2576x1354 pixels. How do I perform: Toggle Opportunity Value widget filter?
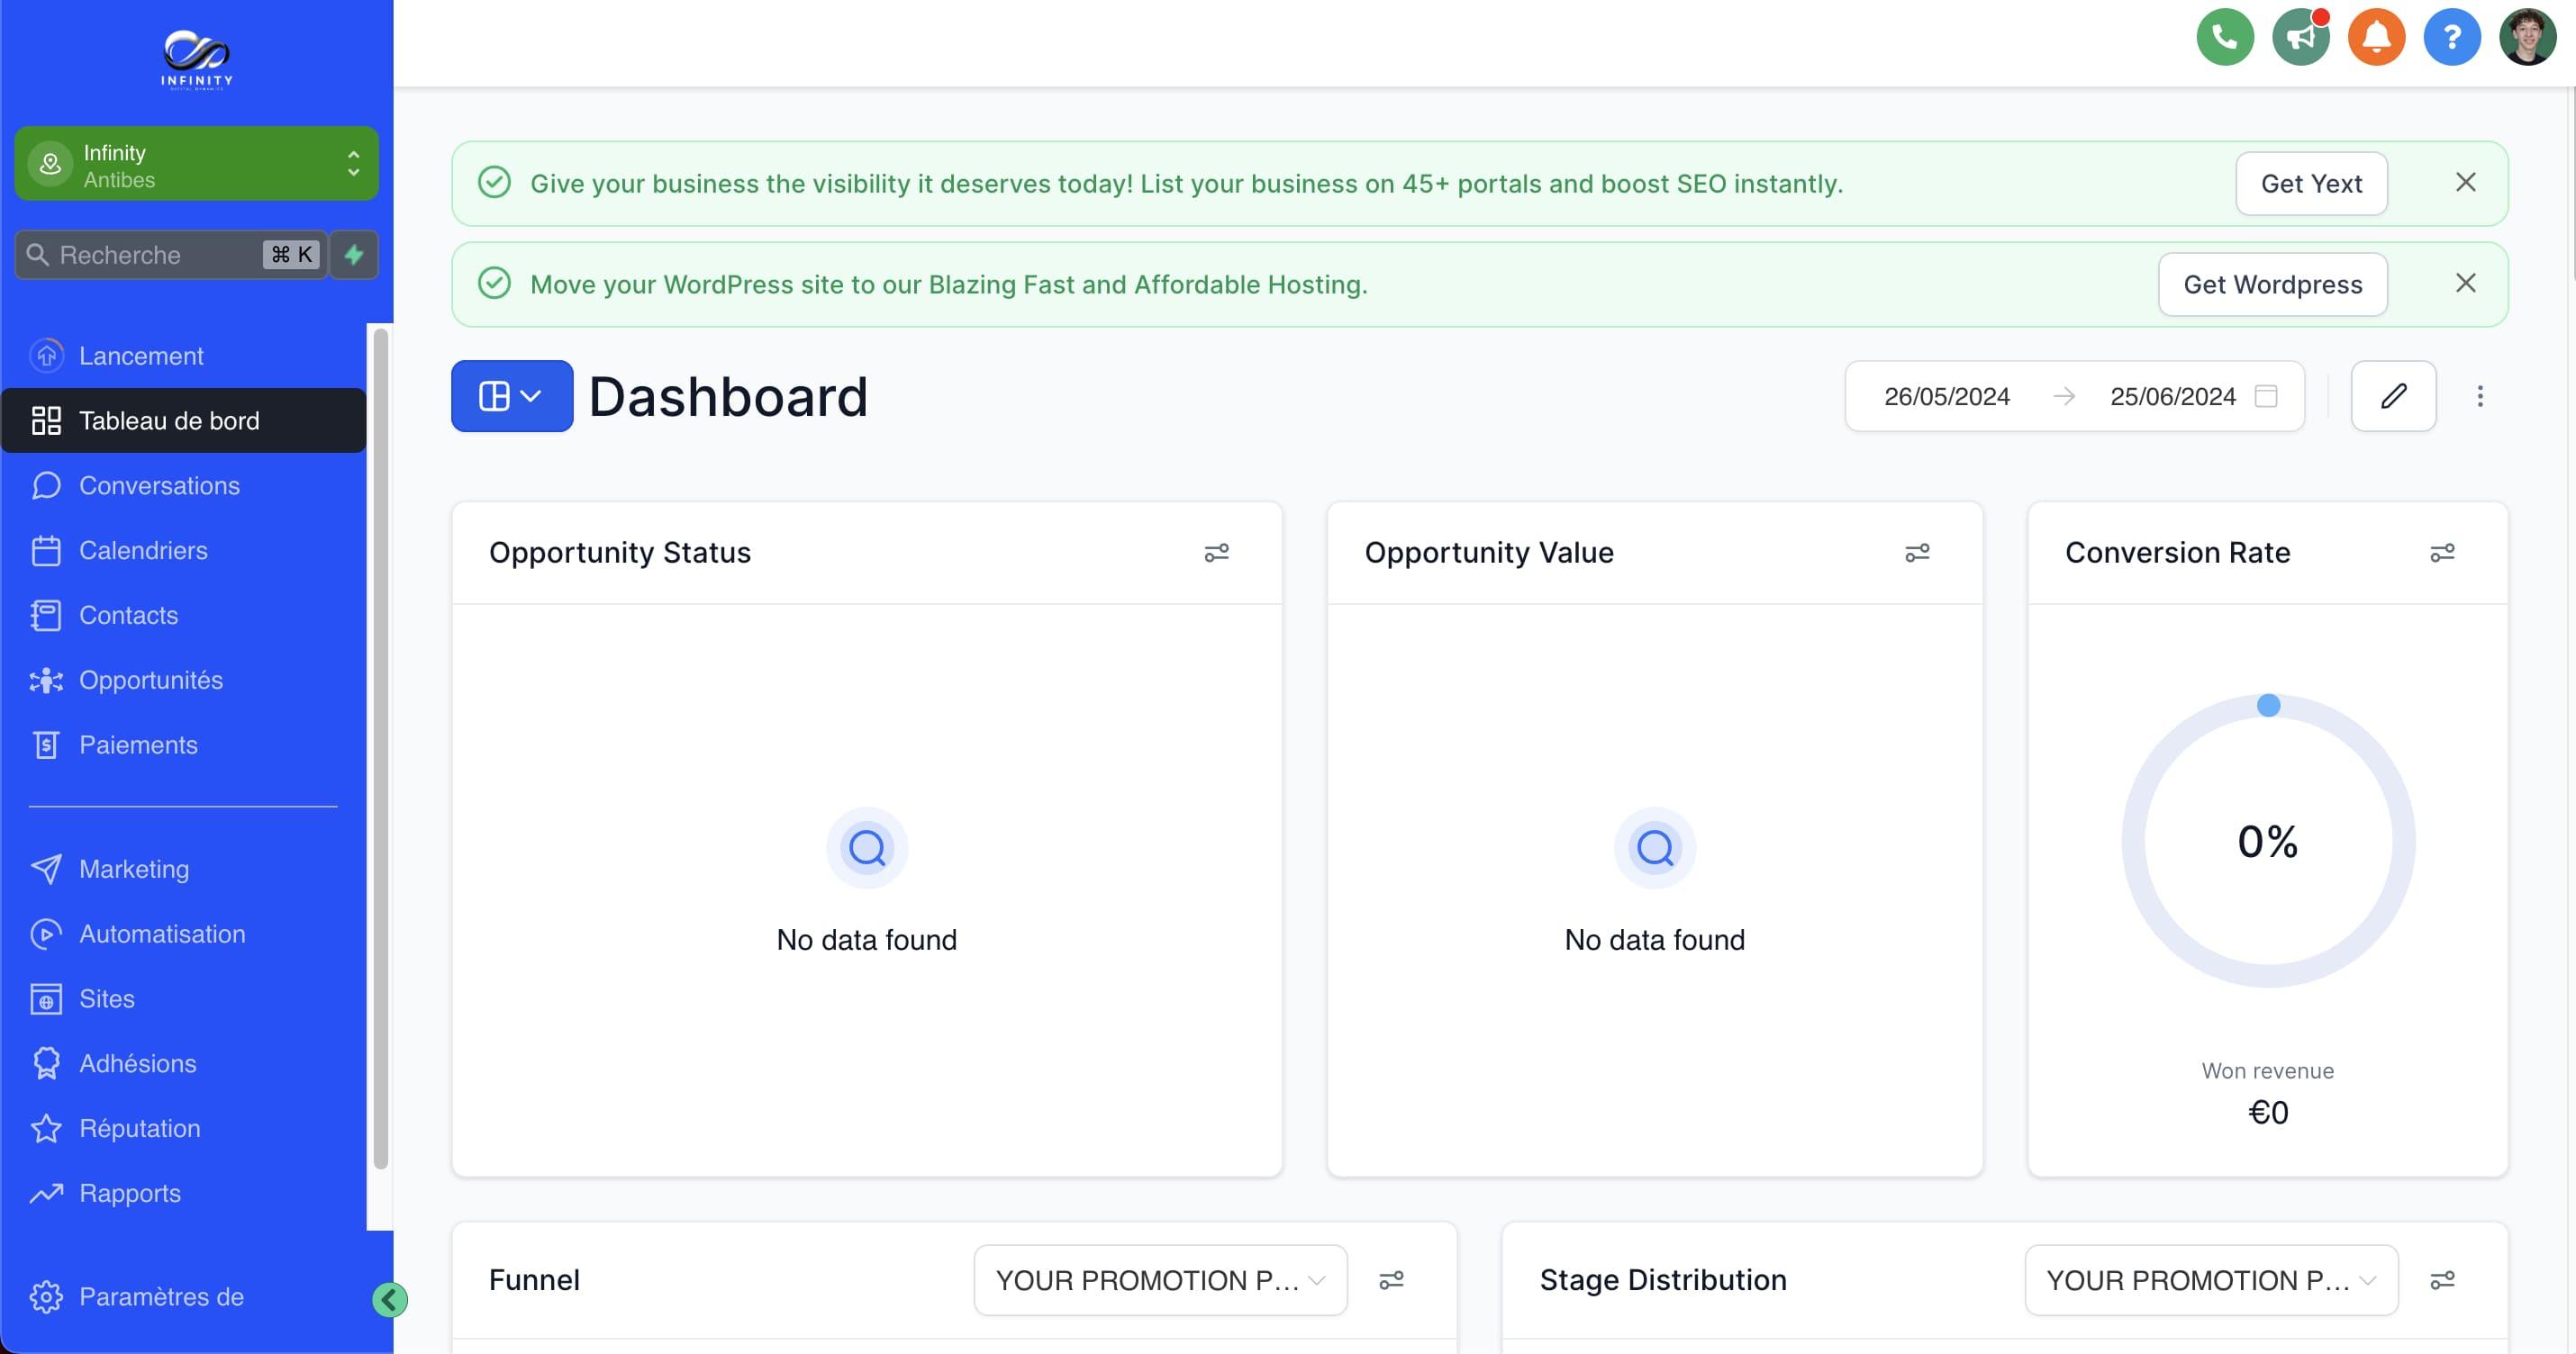tap(1918, 552)
